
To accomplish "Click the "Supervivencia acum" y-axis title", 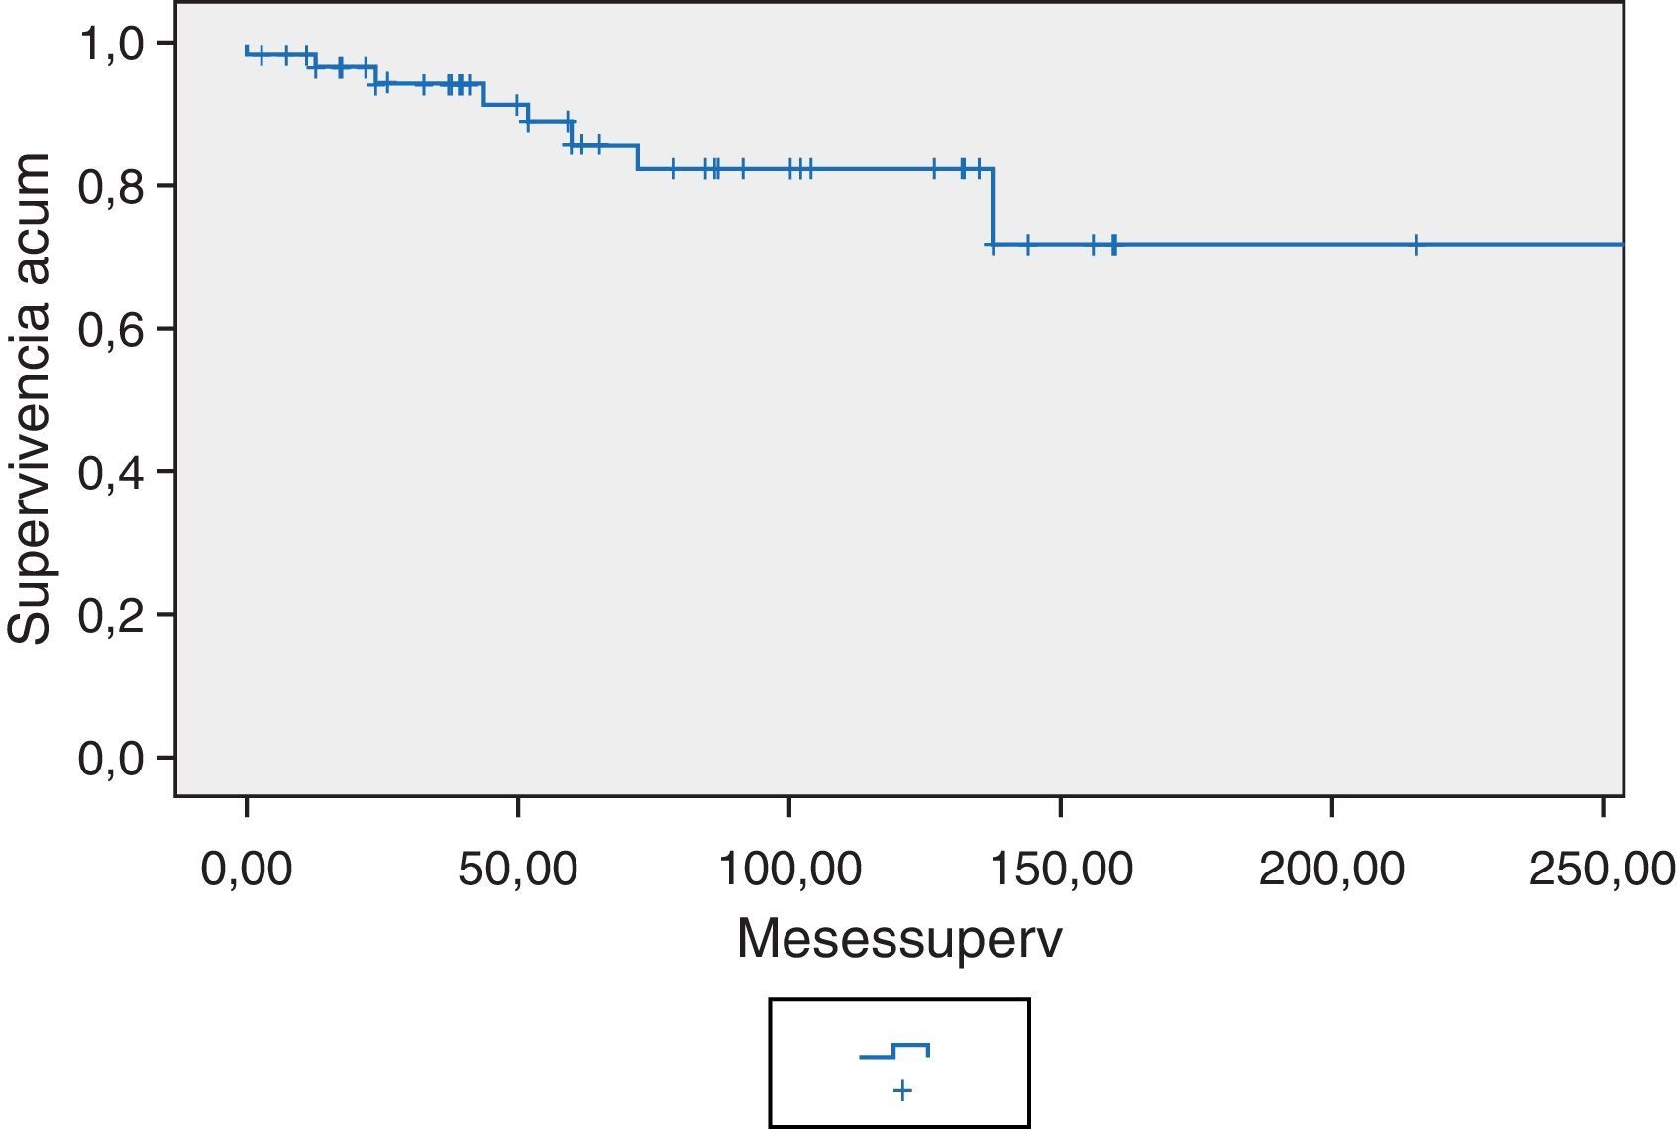I will pyautogui.click(x=28, y=399).
